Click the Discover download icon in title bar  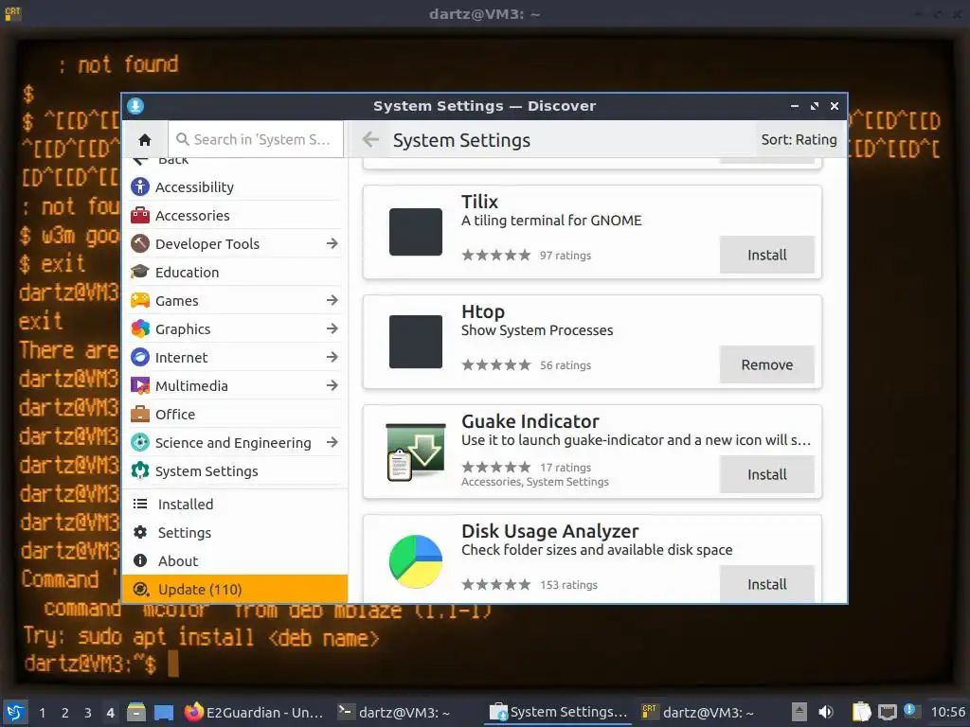(135, 106)
